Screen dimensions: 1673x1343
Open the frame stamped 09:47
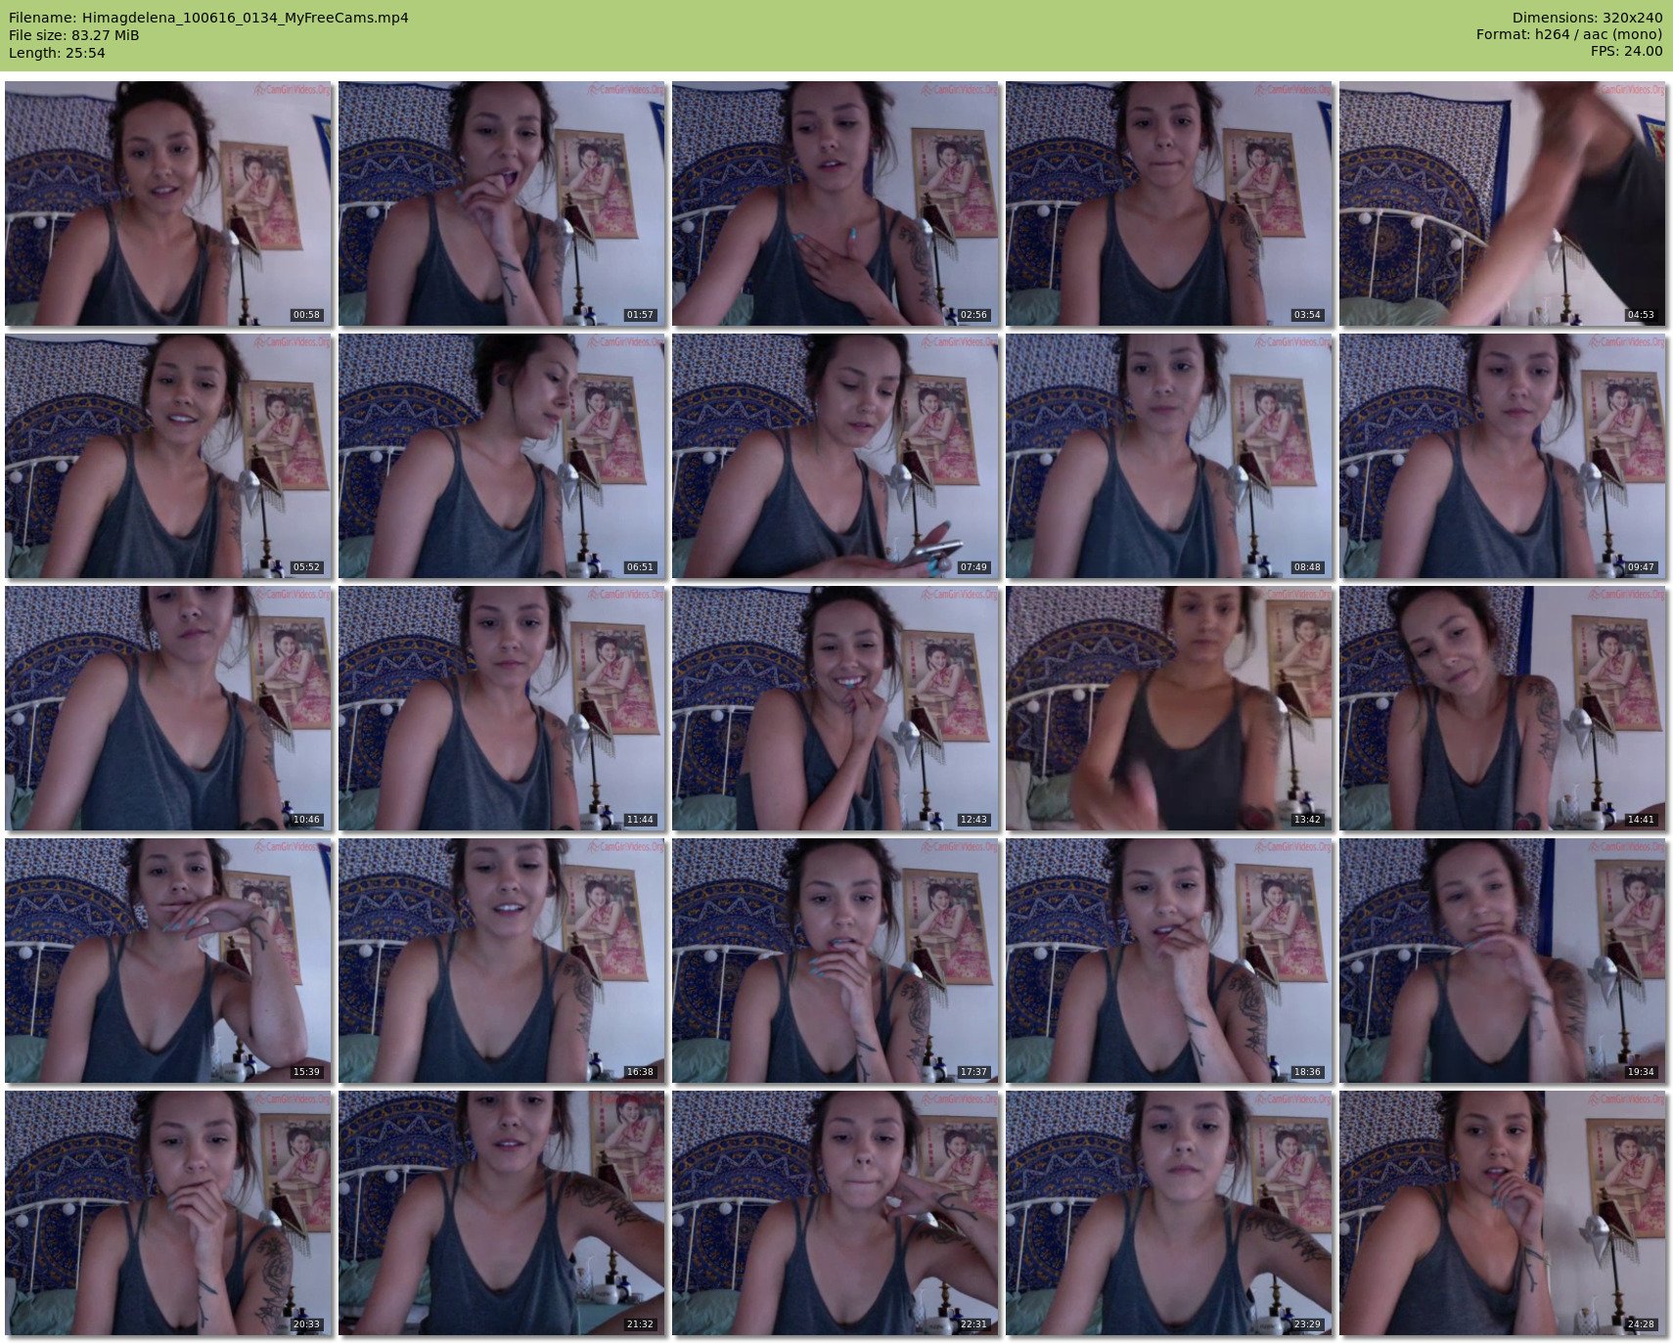click(x=1503, y=456)
